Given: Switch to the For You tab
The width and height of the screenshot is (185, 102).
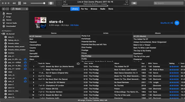Looking at the screenshot, I should click(x=84, y=9).
